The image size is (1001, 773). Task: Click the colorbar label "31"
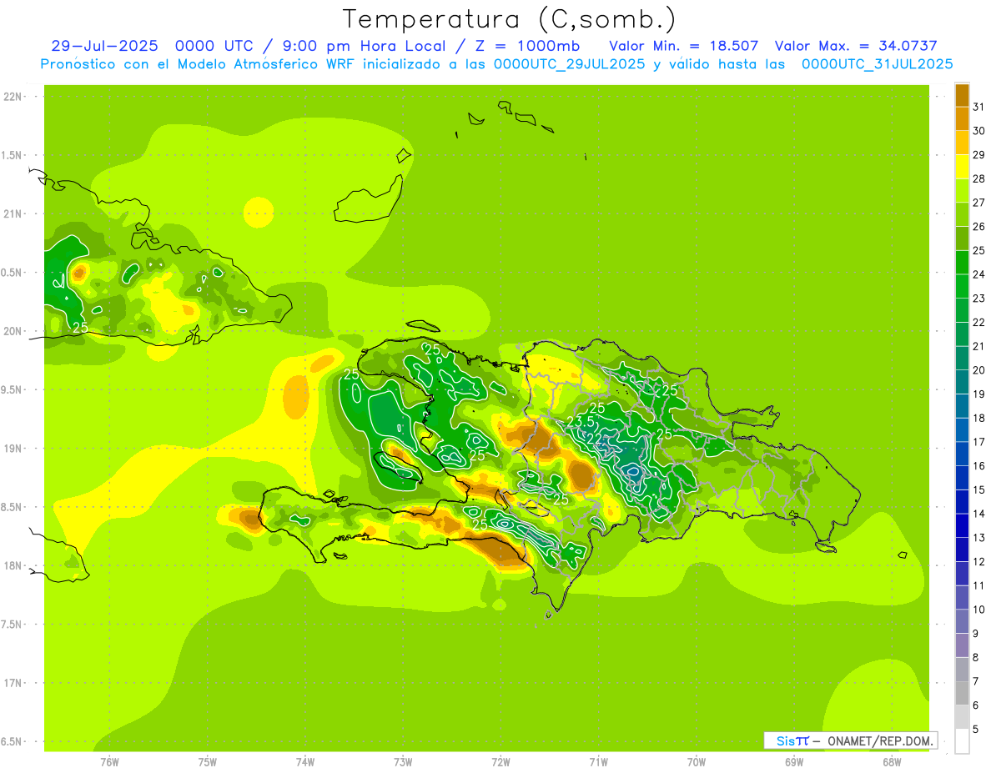click(x=978, y=107)
